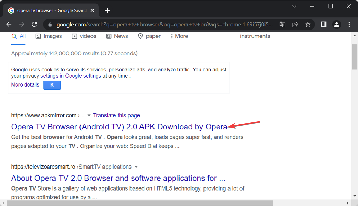Expand the televizoaresmart.ro result options arrow
358x206 pixels.
point(136,167)
